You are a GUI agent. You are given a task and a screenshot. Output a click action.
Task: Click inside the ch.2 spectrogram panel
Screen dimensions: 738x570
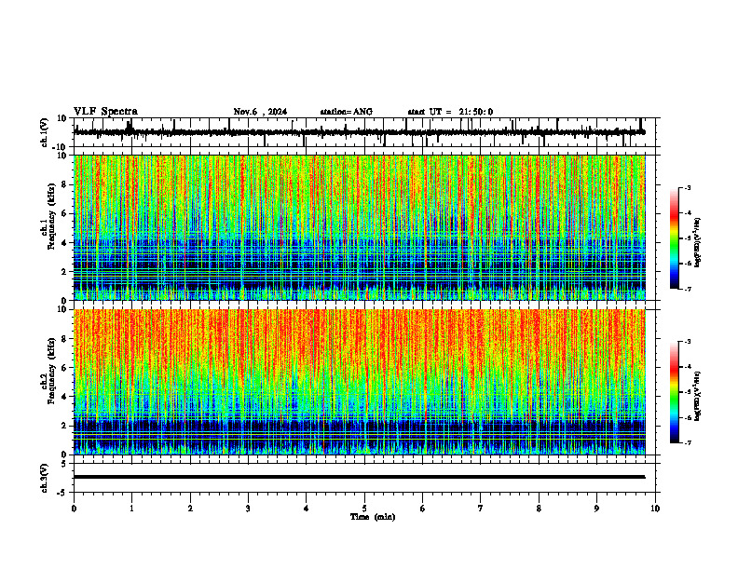tap(360, 382)
